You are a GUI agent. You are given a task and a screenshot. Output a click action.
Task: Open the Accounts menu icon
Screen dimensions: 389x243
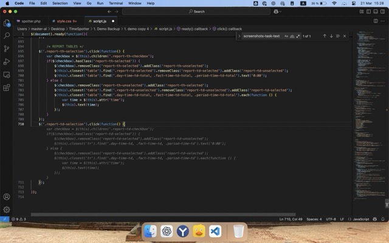(7, 197)
